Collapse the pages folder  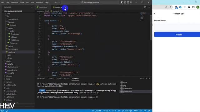[11, 28]
